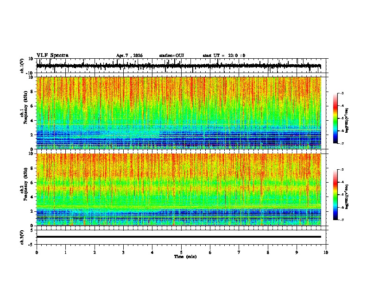367x283 pixels.
Task: Click the "6" kHz tick of ch.2 spectrogram
Action: pos(32,182)
